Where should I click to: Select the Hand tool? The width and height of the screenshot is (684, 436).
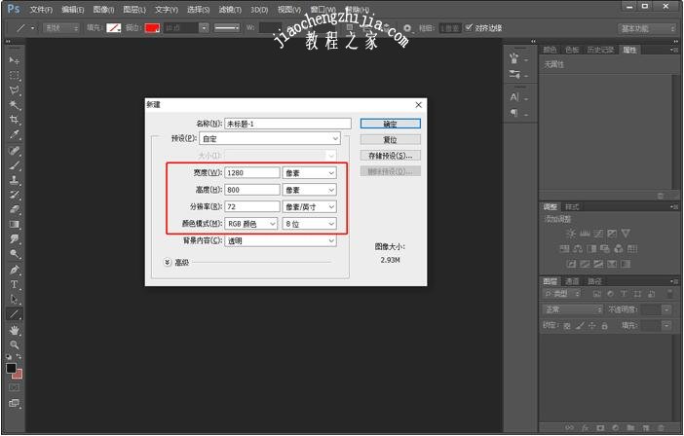tap(15, 330)
